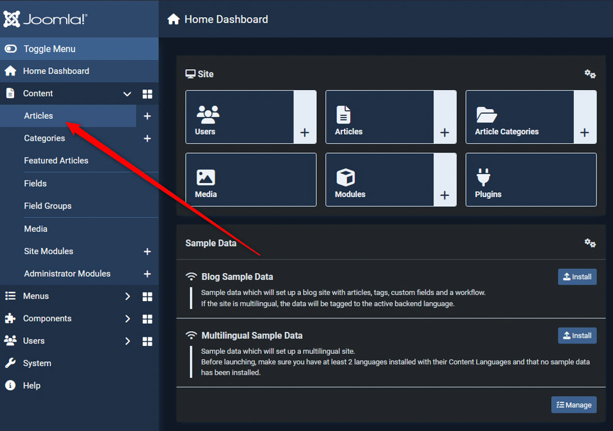Expand the Users menu chevron
613x431 pixels.
click(128, 340)
